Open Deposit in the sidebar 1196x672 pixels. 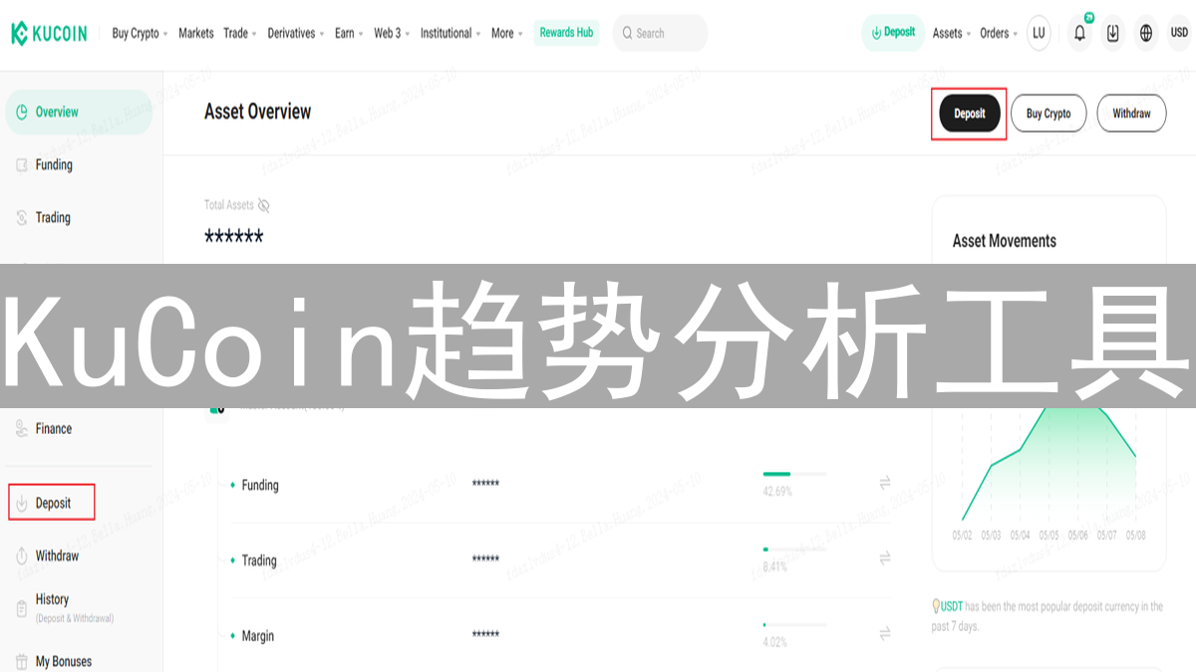pos(53,503)
